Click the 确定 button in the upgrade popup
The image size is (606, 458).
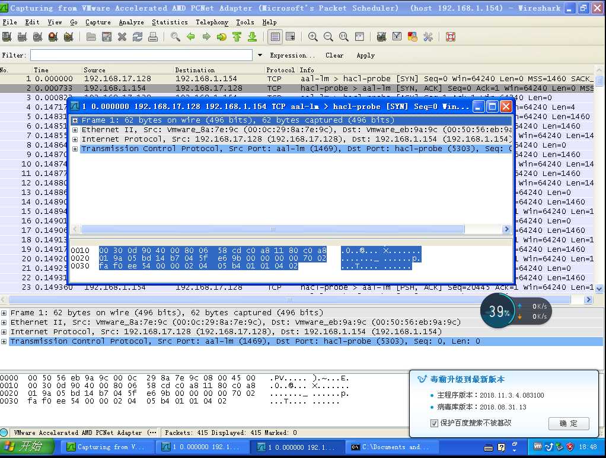569,423
